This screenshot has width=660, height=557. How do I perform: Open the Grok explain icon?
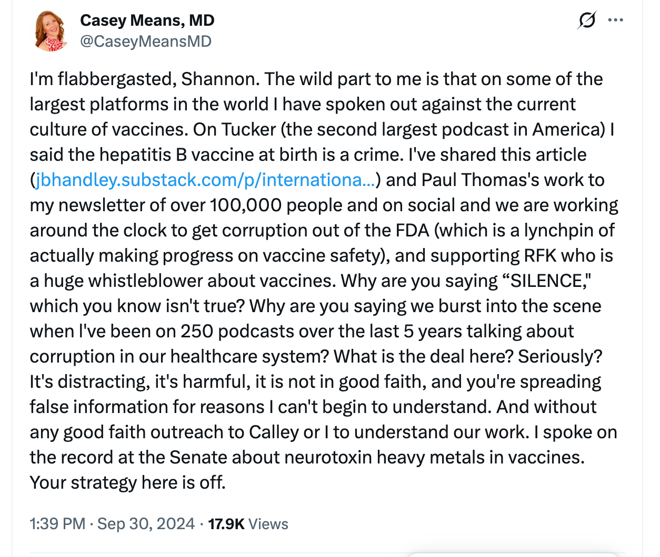click(586, 21)
